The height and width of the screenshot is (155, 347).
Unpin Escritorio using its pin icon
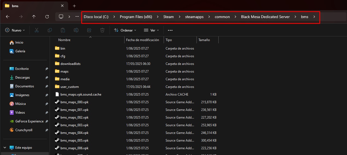[47, 69]
